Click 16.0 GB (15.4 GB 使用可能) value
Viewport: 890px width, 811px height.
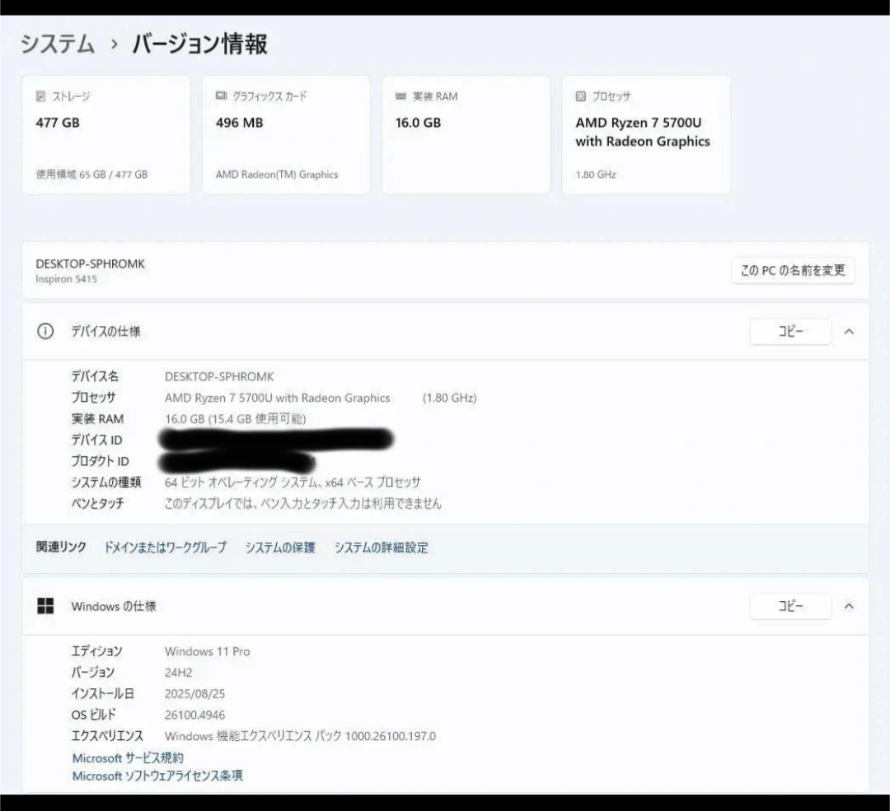[x=236, y=419]
